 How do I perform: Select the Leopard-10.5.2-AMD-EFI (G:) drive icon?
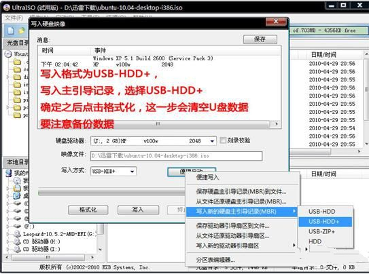point(17,234)
